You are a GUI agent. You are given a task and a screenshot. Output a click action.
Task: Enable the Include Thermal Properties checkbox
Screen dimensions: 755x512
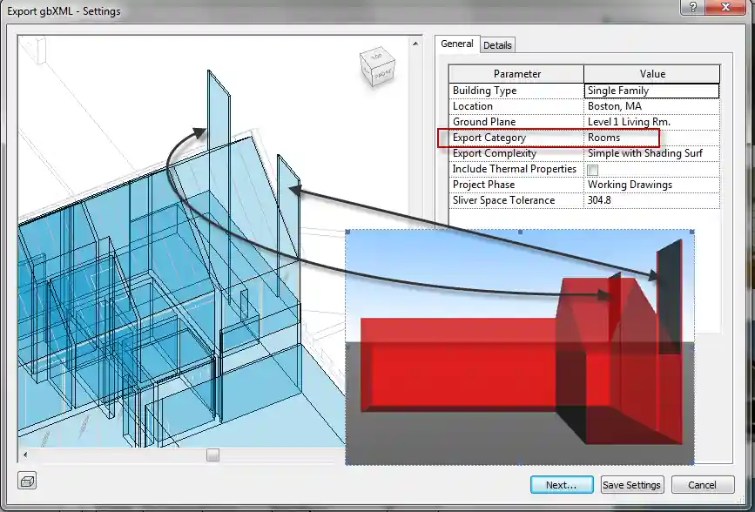coord(593,170)
